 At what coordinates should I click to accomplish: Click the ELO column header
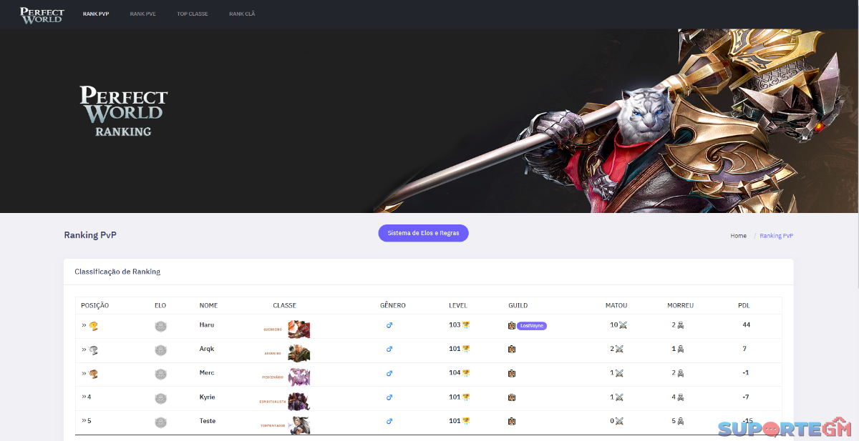coord(160,305)
